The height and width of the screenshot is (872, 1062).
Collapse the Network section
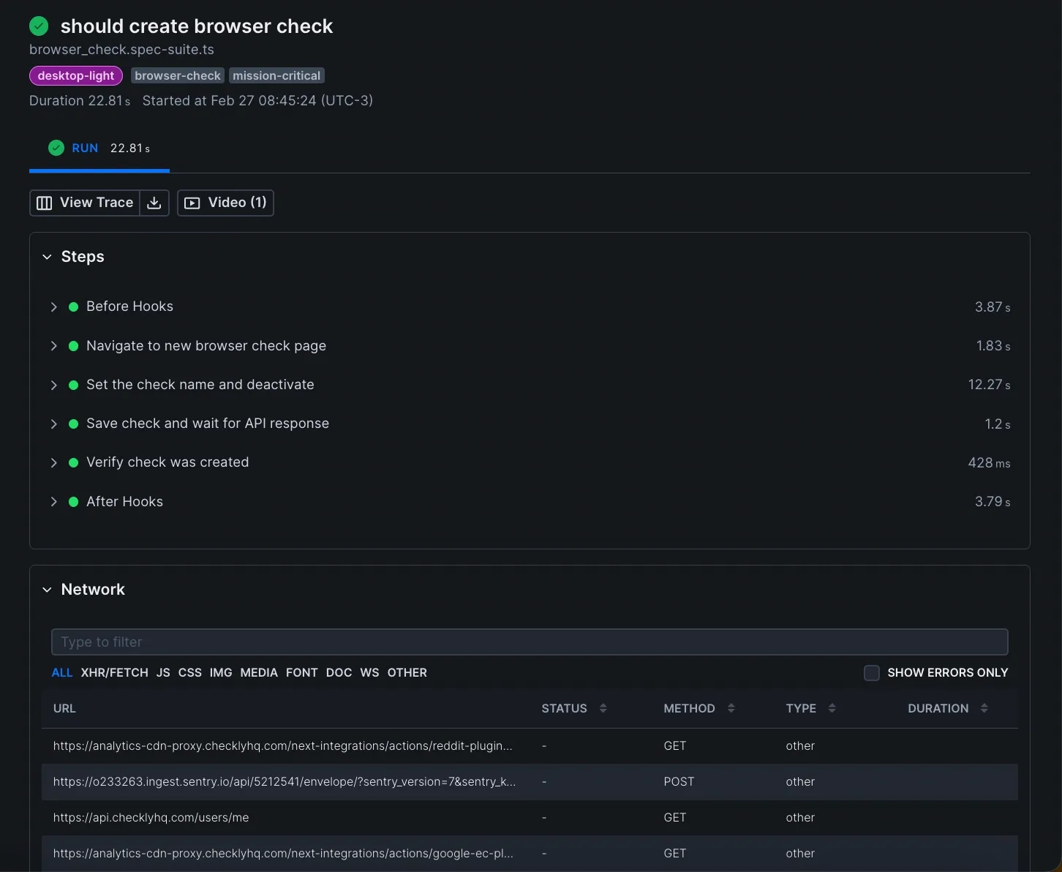[48, 590]
